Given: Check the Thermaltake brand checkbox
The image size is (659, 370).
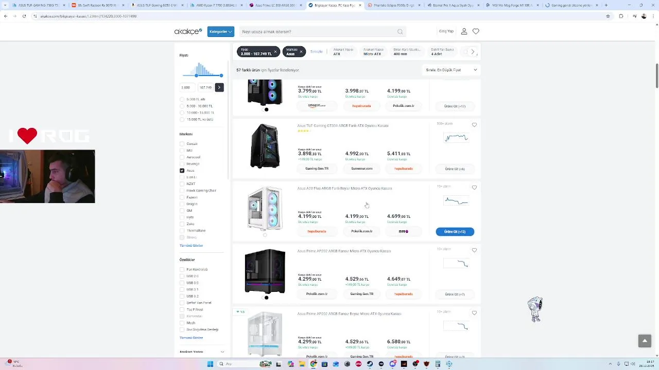Looking at the screenshot, I should [182, 231].
